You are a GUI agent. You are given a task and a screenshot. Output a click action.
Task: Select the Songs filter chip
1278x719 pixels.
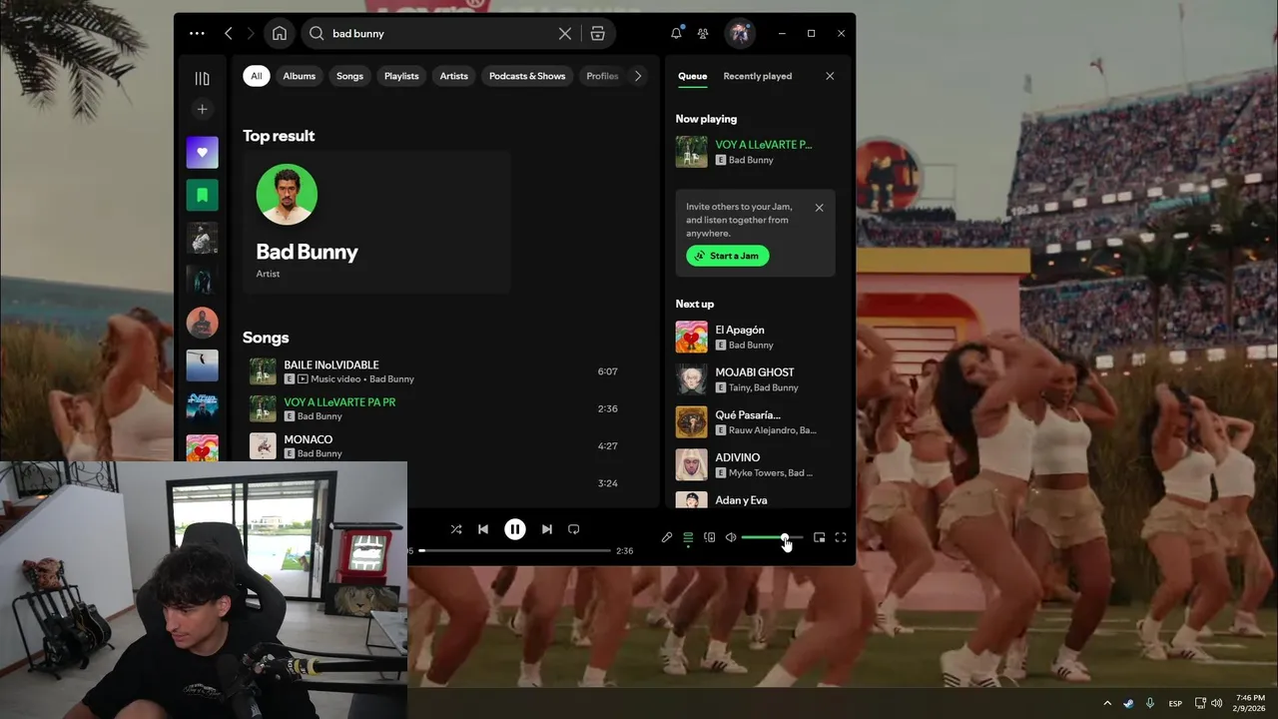349,76
